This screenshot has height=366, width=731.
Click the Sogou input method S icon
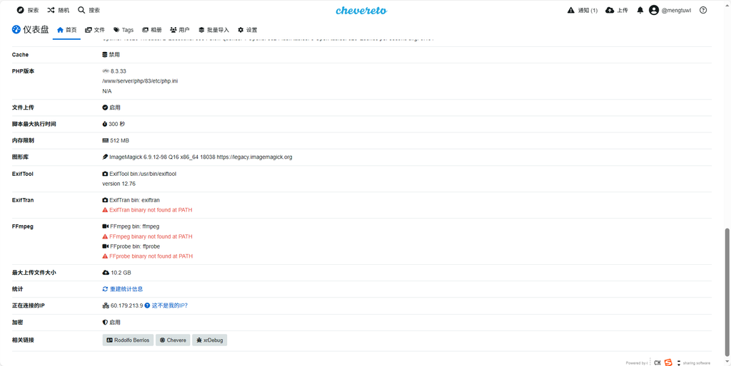click(x=668, y=362)
